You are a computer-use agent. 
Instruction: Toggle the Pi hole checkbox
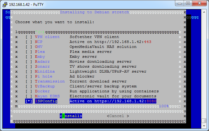coord(29,77)
